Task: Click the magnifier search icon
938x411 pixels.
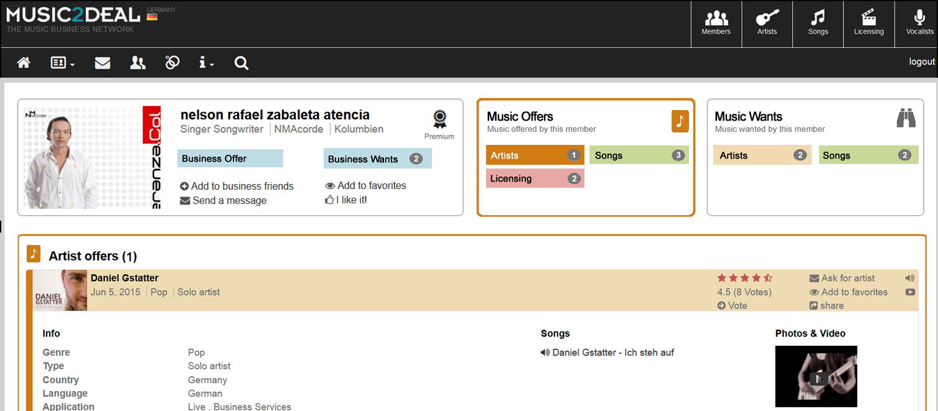Action: [242, 63]
